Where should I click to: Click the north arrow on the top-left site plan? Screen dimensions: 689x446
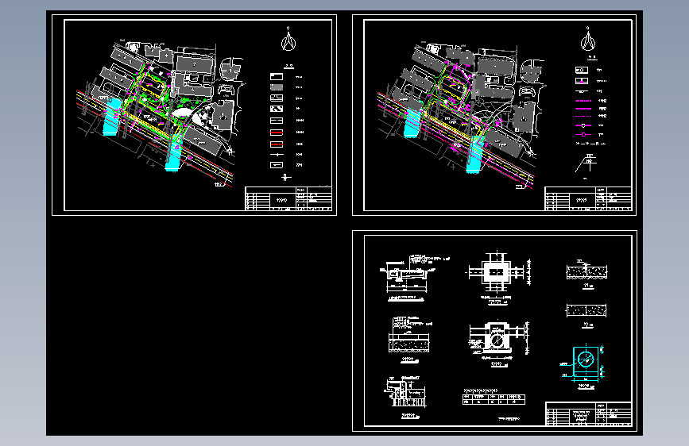[288, 39]
